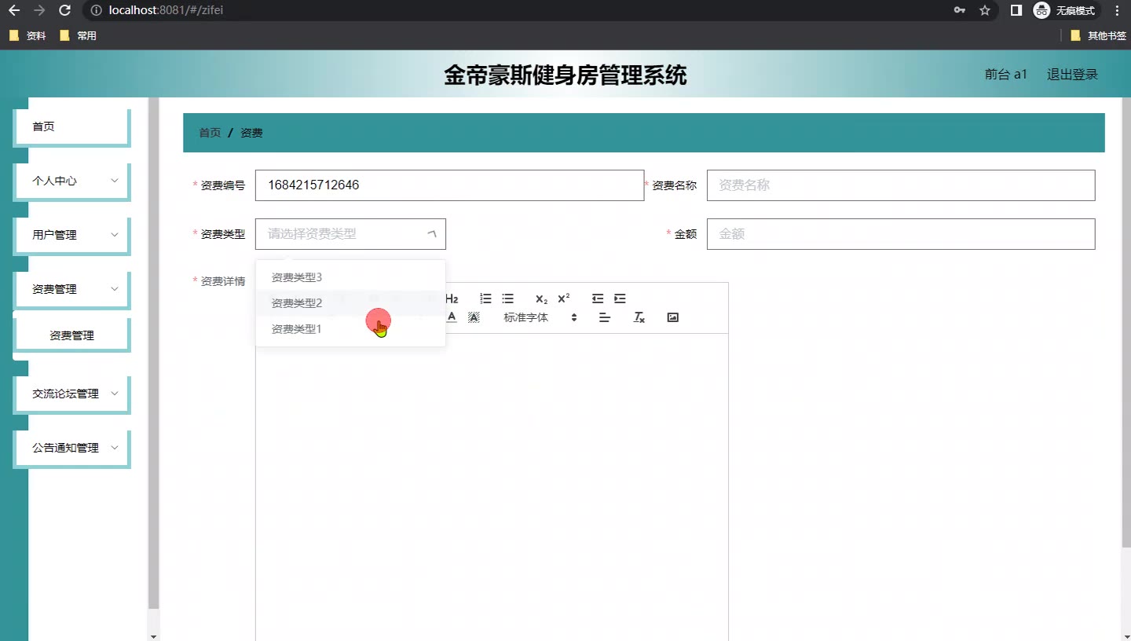Click the 前台 link in header
1131x641 pixels.
pos(1006,75)
